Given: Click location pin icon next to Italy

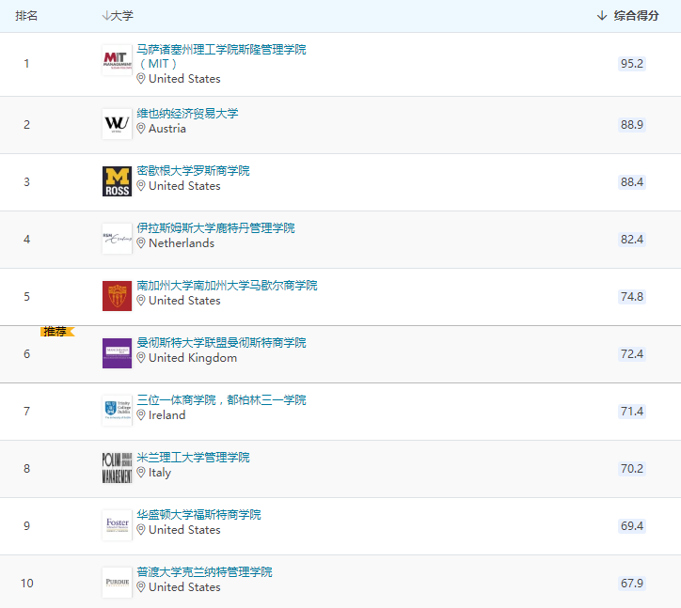Looking at the screenshot, I should coord(141,472).
